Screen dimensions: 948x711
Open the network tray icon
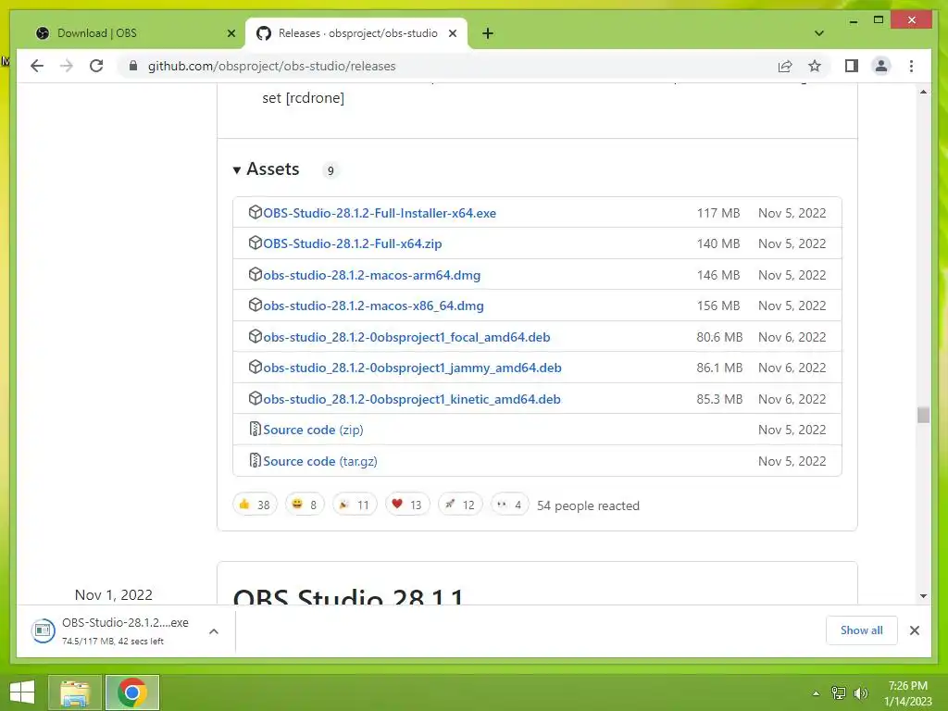(838, 692)
